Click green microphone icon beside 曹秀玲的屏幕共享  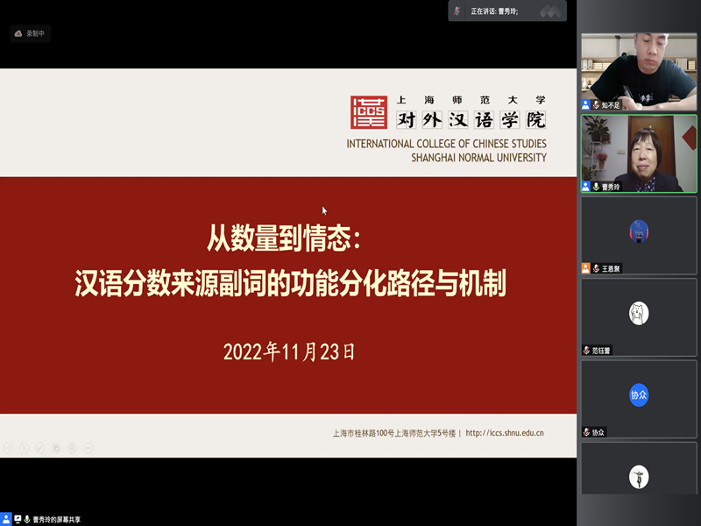click(x=27, y=519)
